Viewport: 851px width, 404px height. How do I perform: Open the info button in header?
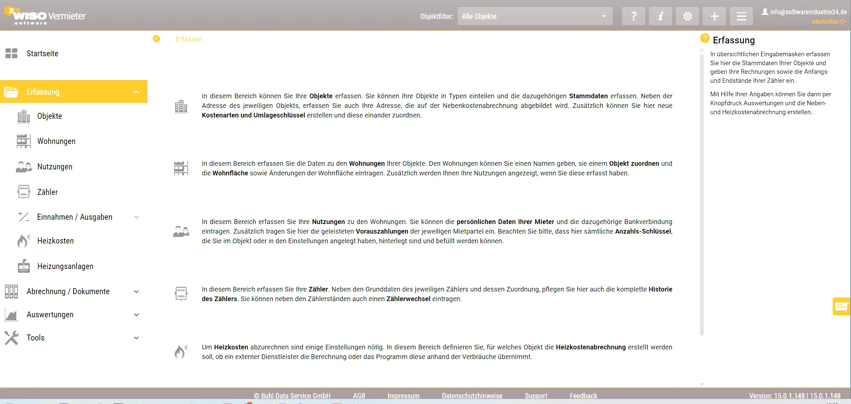click(660, 16)
